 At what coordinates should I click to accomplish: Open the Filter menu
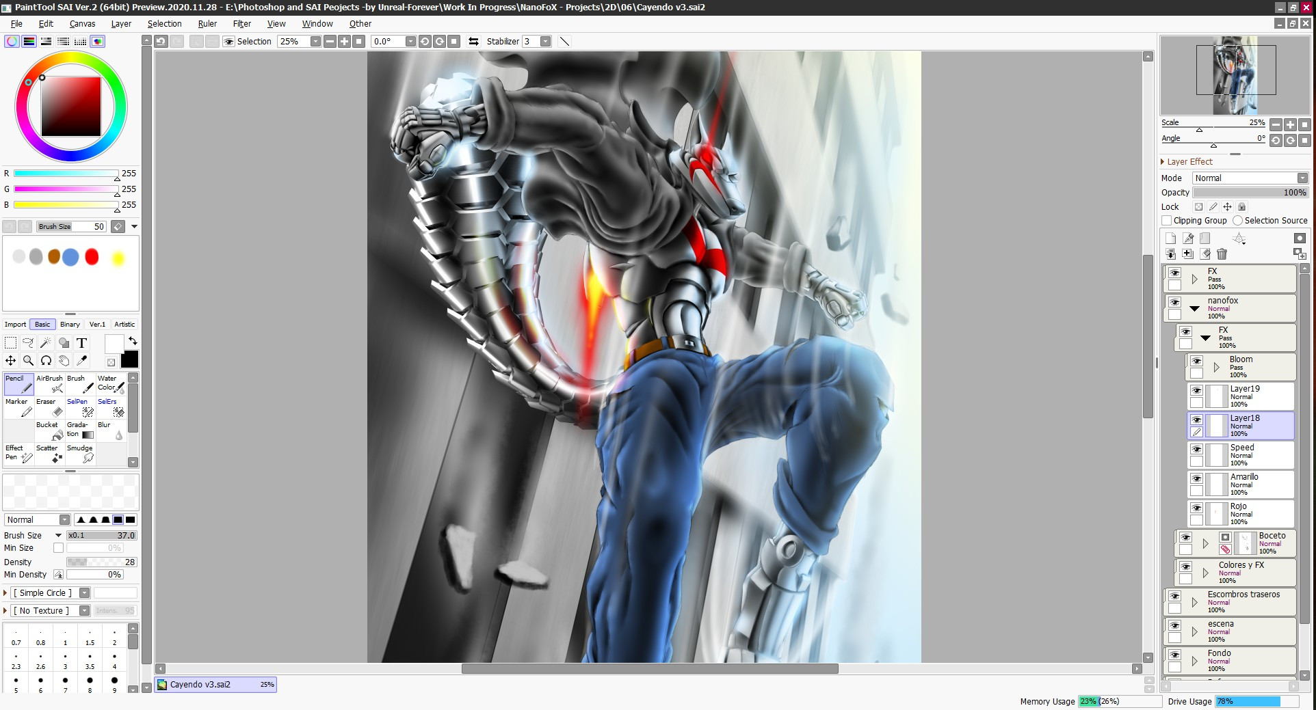(242, 24)
